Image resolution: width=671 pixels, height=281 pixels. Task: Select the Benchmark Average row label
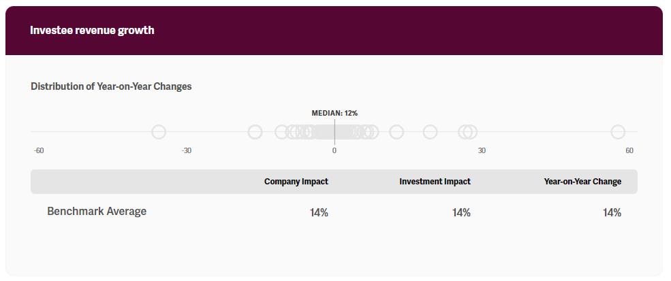[x=97, y=212]
